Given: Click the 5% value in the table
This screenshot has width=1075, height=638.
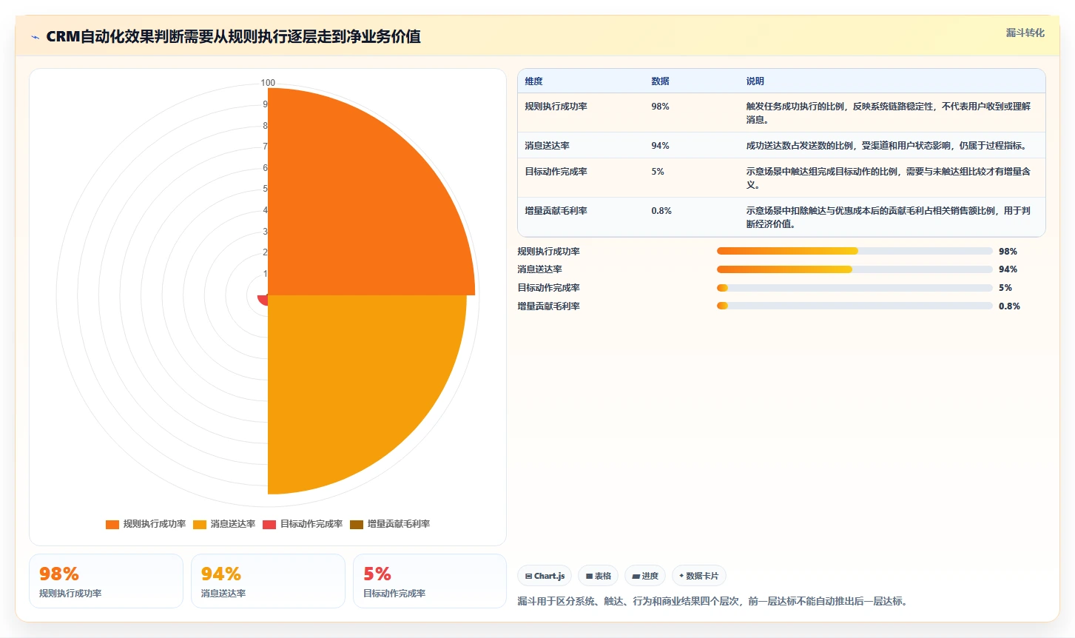Looking at the screenshot, I should click(658, 172).
